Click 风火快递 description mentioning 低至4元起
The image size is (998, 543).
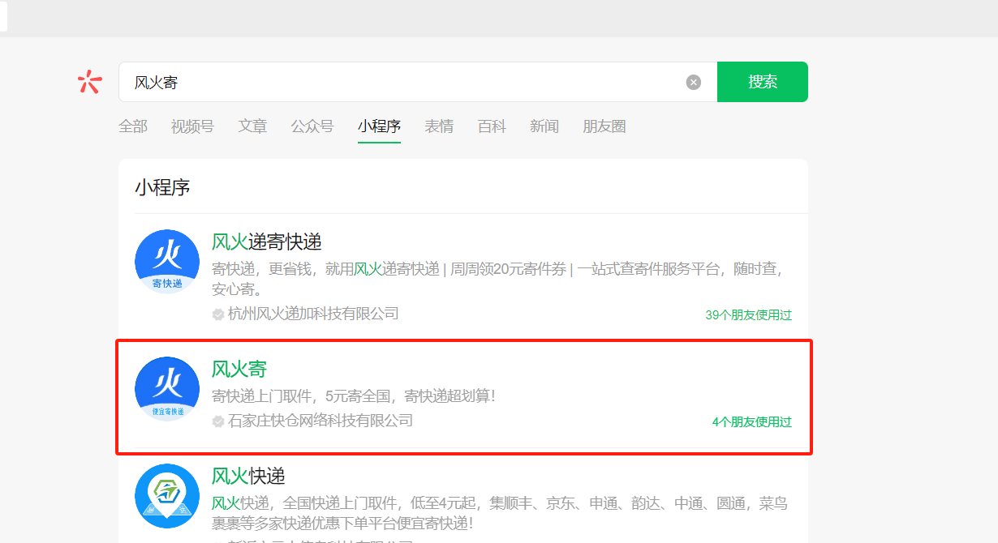tap(500, 513)
